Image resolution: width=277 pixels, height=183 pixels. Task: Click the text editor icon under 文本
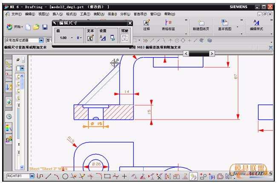[x=90, y=38]
